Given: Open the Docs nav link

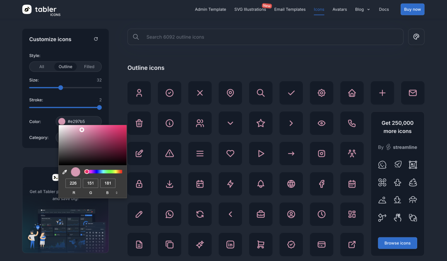Looking at the screenshot, I should pyautogui.click(x=384, y=9).
